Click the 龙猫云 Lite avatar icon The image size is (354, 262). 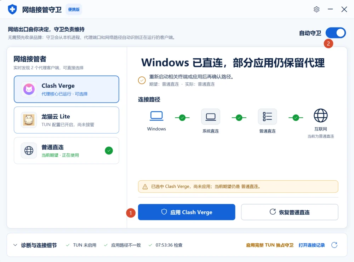coord(29,120)
